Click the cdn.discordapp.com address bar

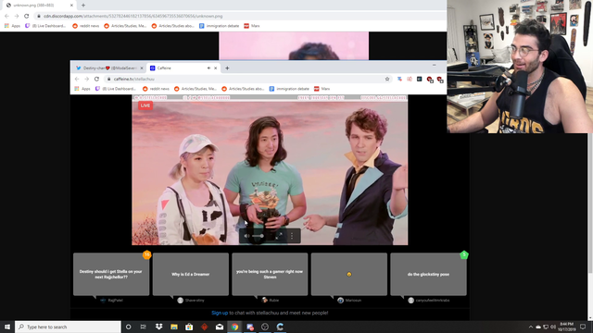point(240,17)
